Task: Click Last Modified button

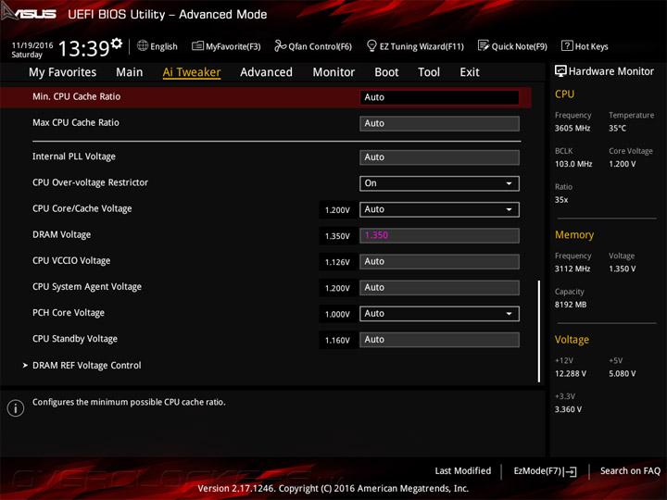Action: (463, 470)
